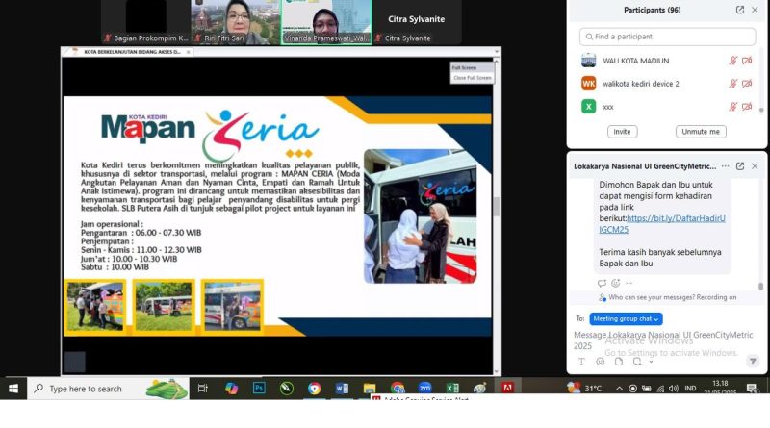Open File Explorer from taskbar
This screenshot has width=770, height=428.
point(370,389)
